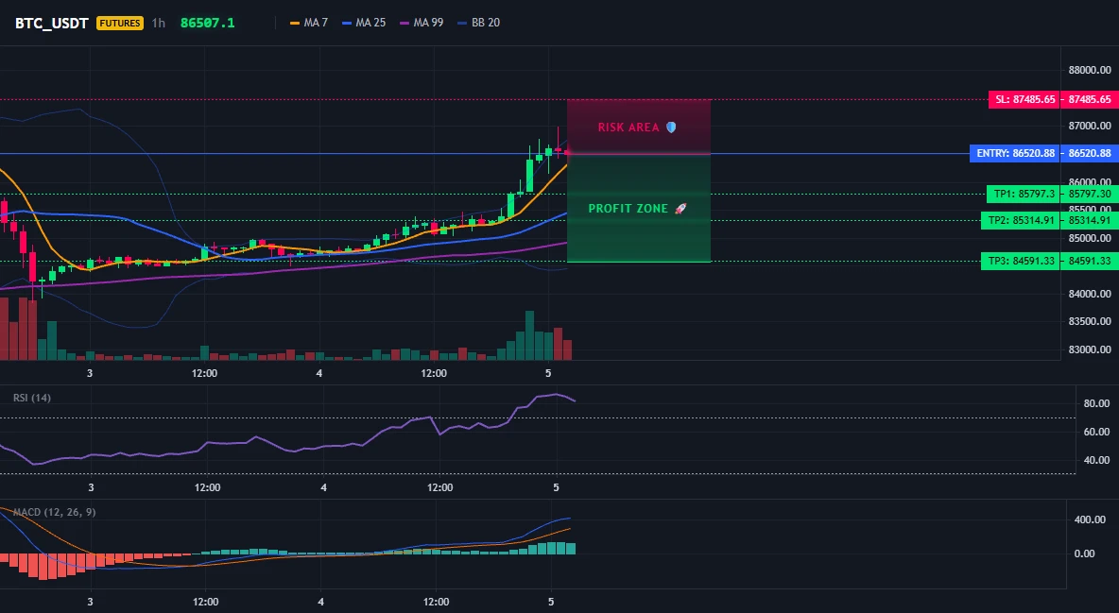Click the TP2: 85314.91 target tag
Image resolution: width=1119 pixels, height=613 pixels.
[1021, 220]
